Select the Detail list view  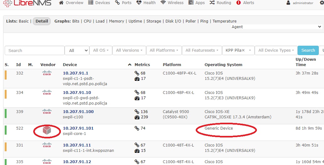click(x=42, y=21)
